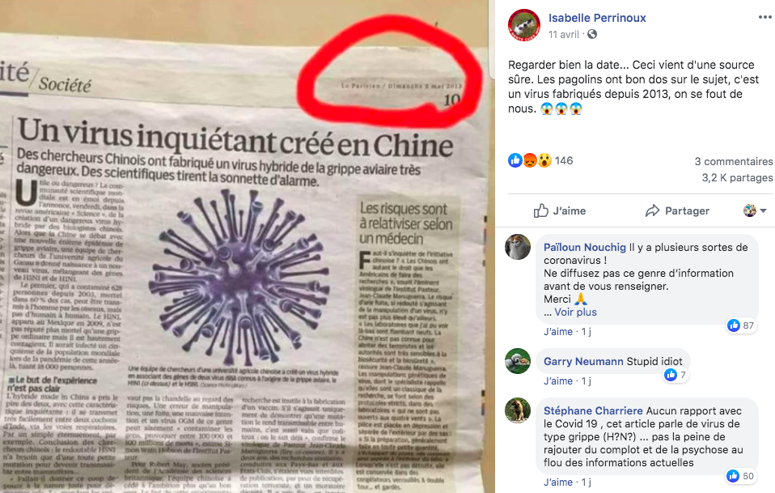Like Paîloun Nouchig's comment via J'aime
The height and width of the screenshot is (493, 775).
tap(558, 332)
